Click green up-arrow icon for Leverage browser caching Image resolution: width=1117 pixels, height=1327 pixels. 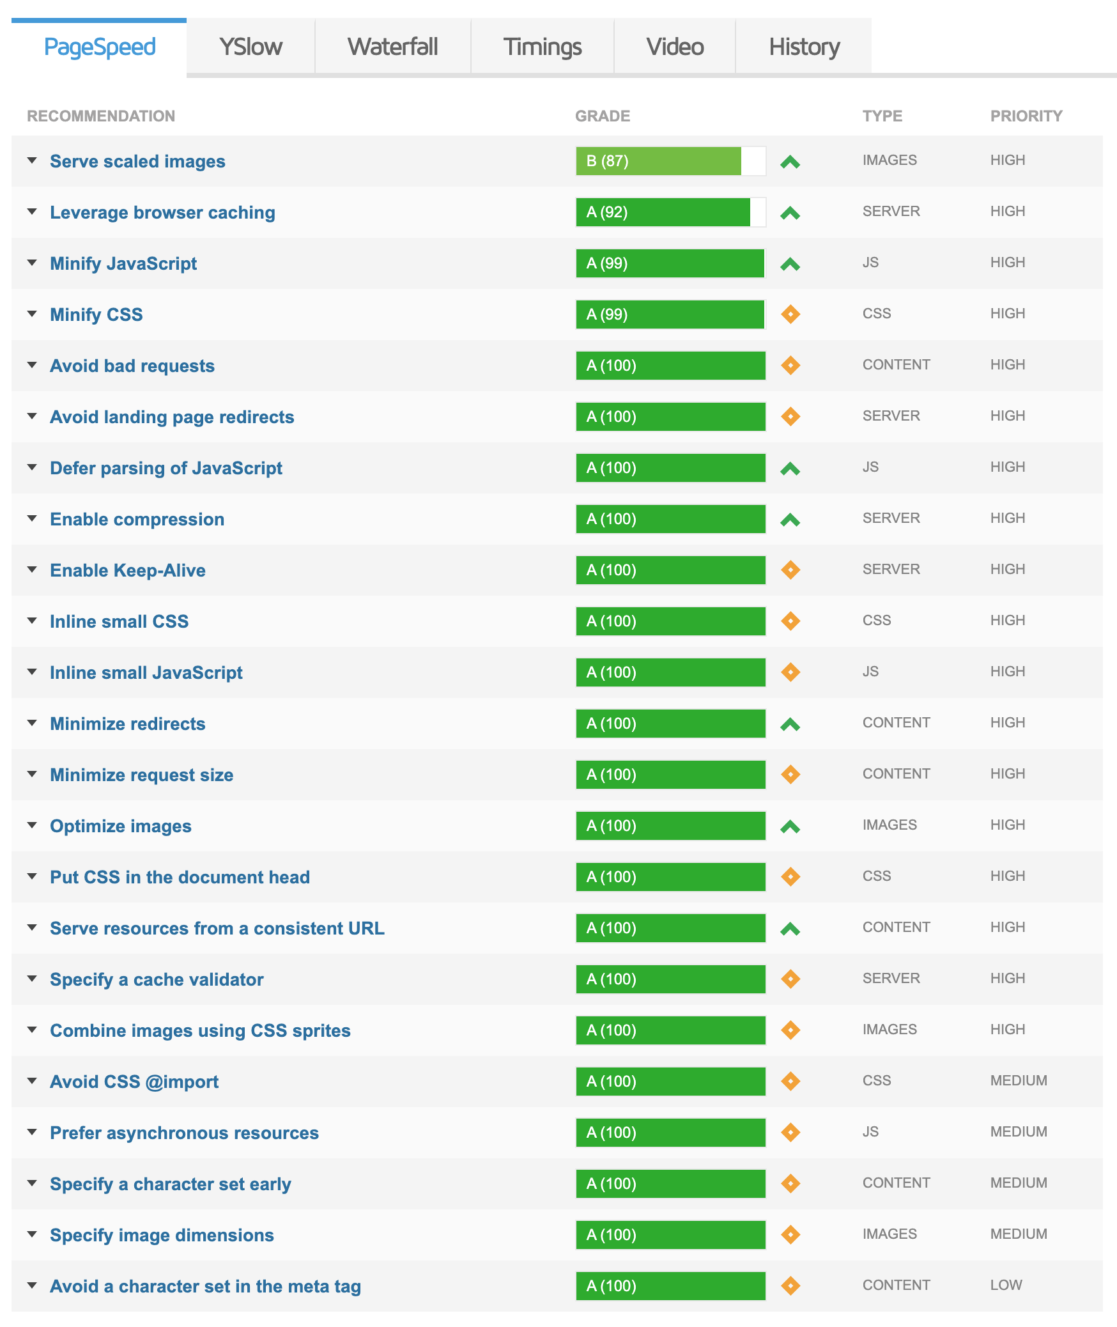[790, 213]
